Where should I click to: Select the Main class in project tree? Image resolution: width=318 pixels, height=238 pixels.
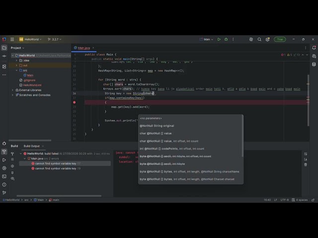30,75
